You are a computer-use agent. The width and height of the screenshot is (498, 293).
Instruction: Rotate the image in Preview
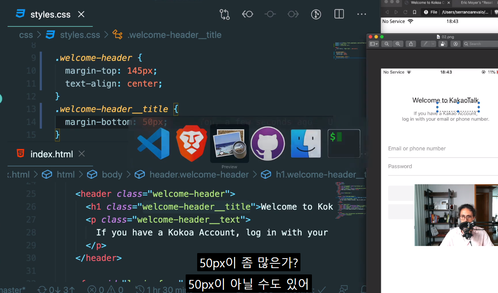(x=443, y=44)
